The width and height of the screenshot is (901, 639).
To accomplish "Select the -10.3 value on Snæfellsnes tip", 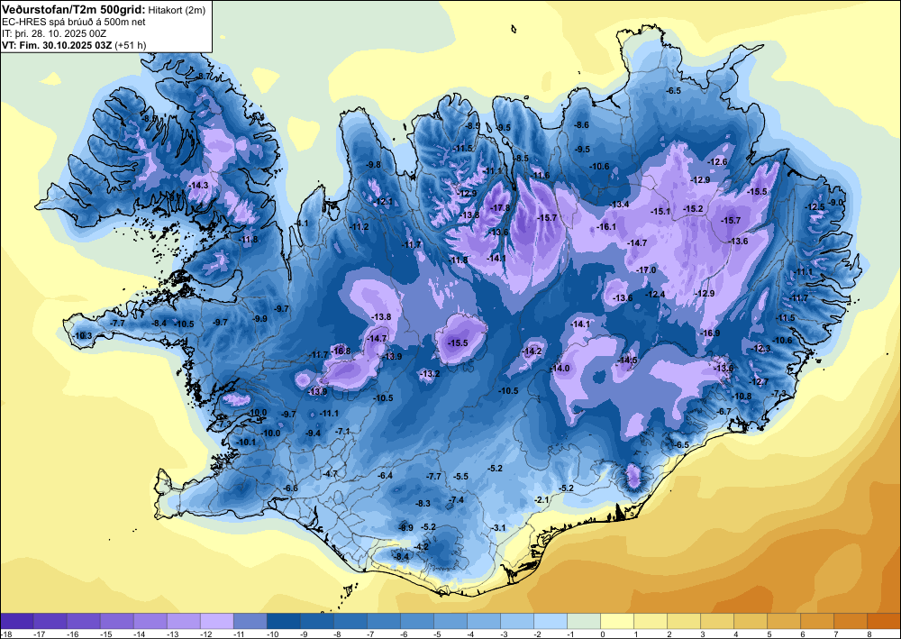I will tap(83, 335).
